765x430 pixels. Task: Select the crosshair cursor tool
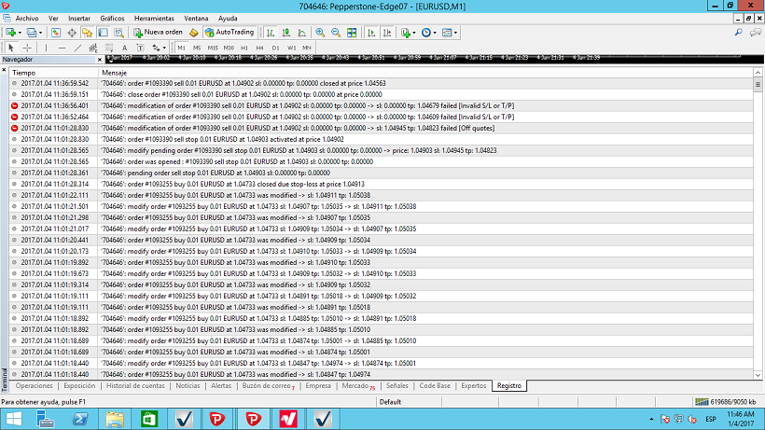(27, 47)
